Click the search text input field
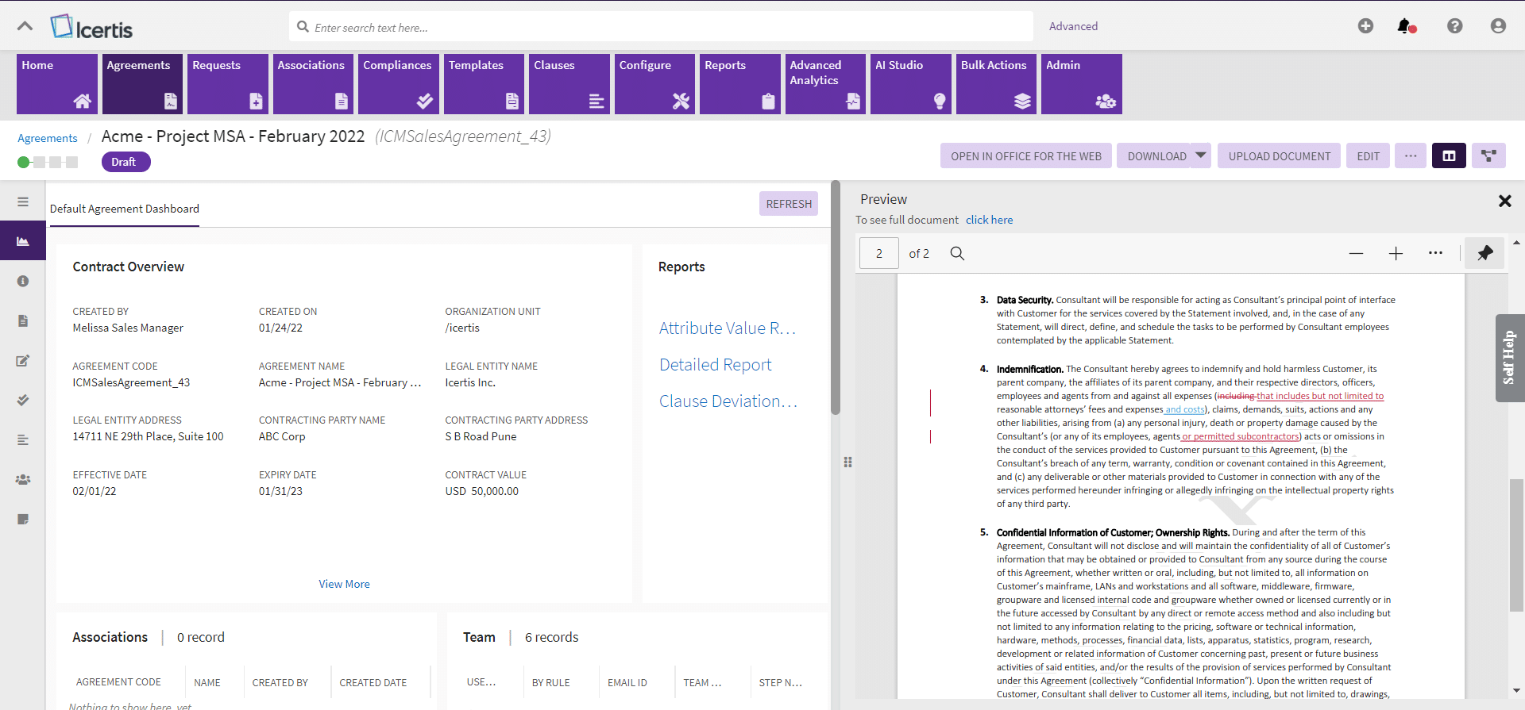The height and width of the screenshot is (710, 1525). pos(667,27)
